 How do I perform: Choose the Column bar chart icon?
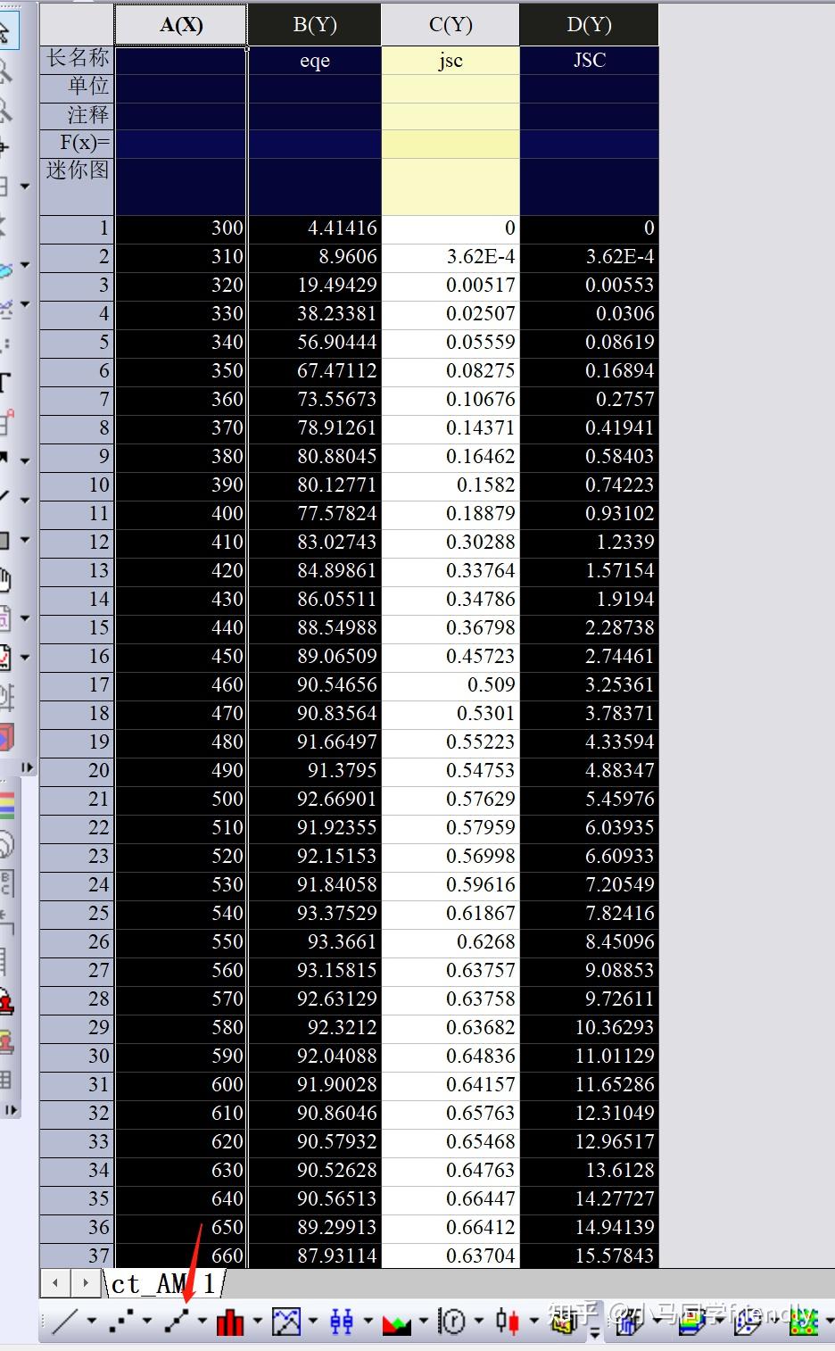(230, 1321)
